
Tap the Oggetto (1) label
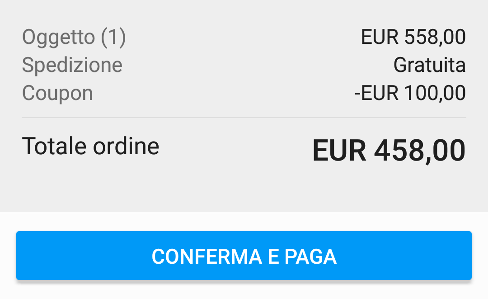coord(74,38)
